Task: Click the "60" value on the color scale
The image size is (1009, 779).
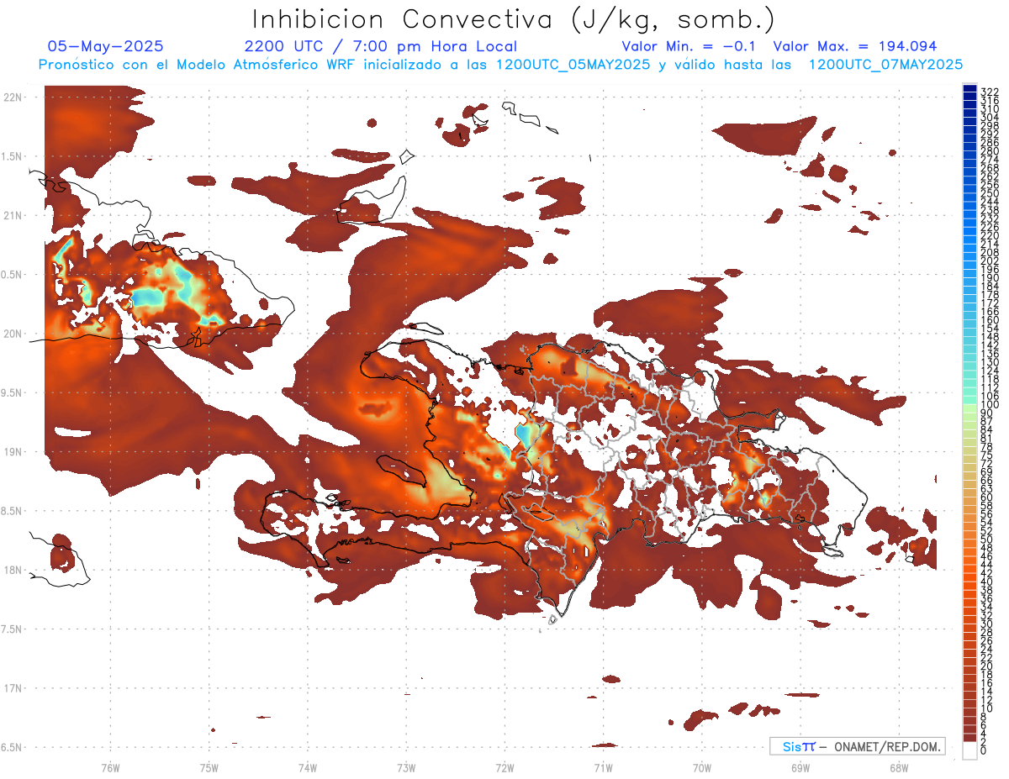Action: pyautogui.click(x=986, y=497)
